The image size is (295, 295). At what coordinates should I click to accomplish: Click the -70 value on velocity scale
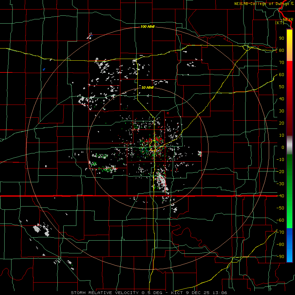(x=280, y=232)
